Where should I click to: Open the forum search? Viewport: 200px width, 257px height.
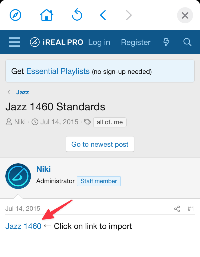[x=187, y=42]
